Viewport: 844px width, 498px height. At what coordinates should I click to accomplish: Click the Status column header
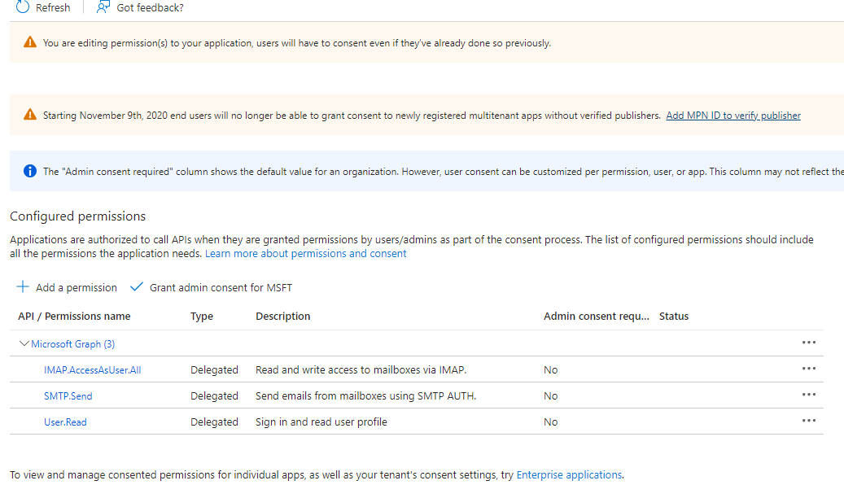pyautogui.click(x=674, y=316)
